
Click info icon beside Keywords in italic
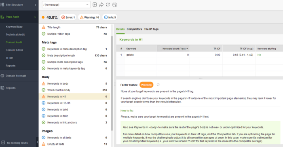pyautogui.click(x=44, y=116)
